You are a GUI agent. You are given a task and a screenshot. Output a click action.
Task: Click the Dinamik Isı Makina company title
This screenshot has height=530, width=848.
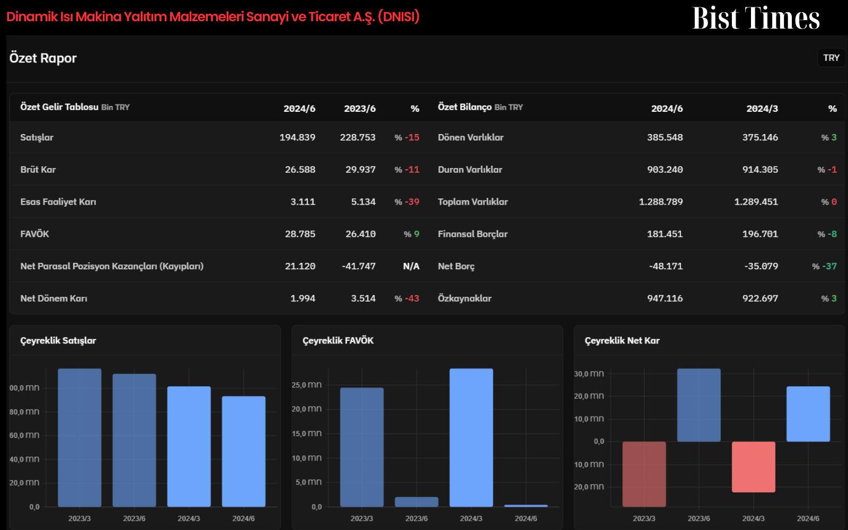pos(213,16)
